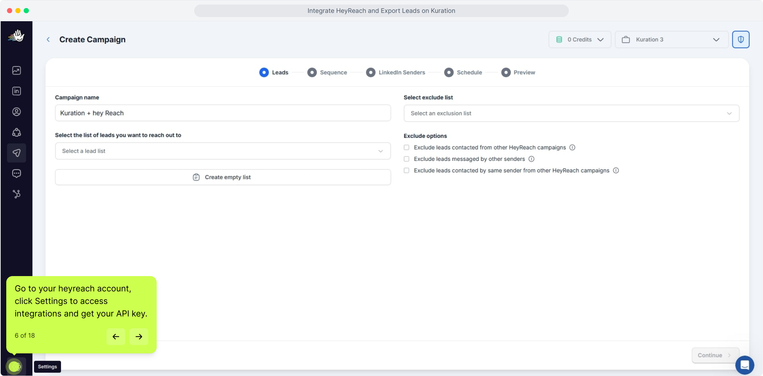Screen dimensions: 763x376
Task: Click the blue shield icon button
Action: tap(741, 40)
